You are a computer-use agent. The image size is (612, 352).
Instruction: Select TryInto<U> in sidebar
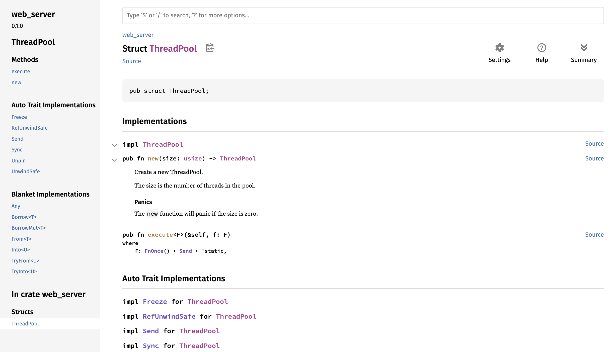tap(24, 272)
